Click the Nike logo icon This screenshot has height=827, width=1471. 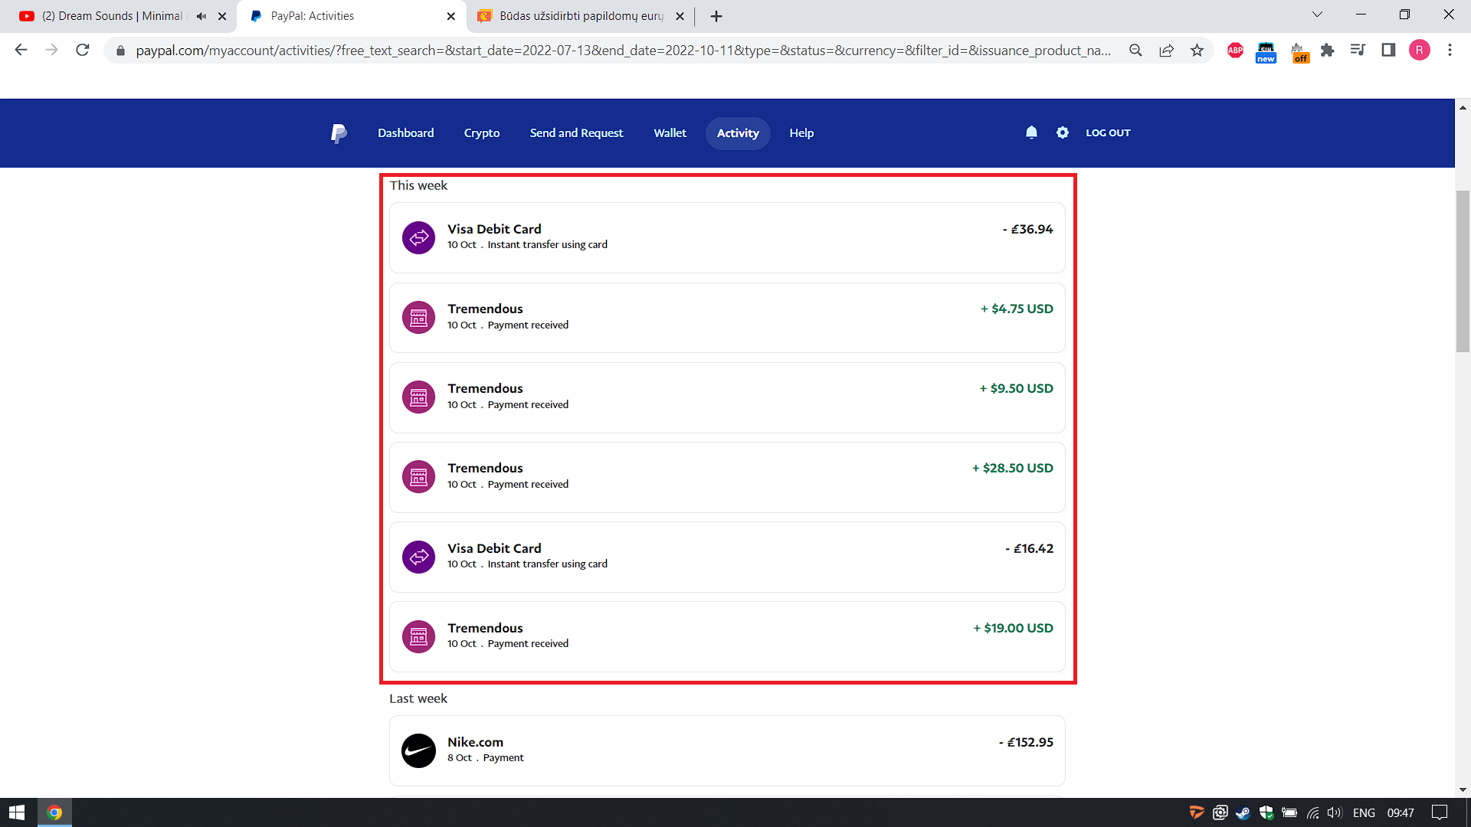click(418, 750)
